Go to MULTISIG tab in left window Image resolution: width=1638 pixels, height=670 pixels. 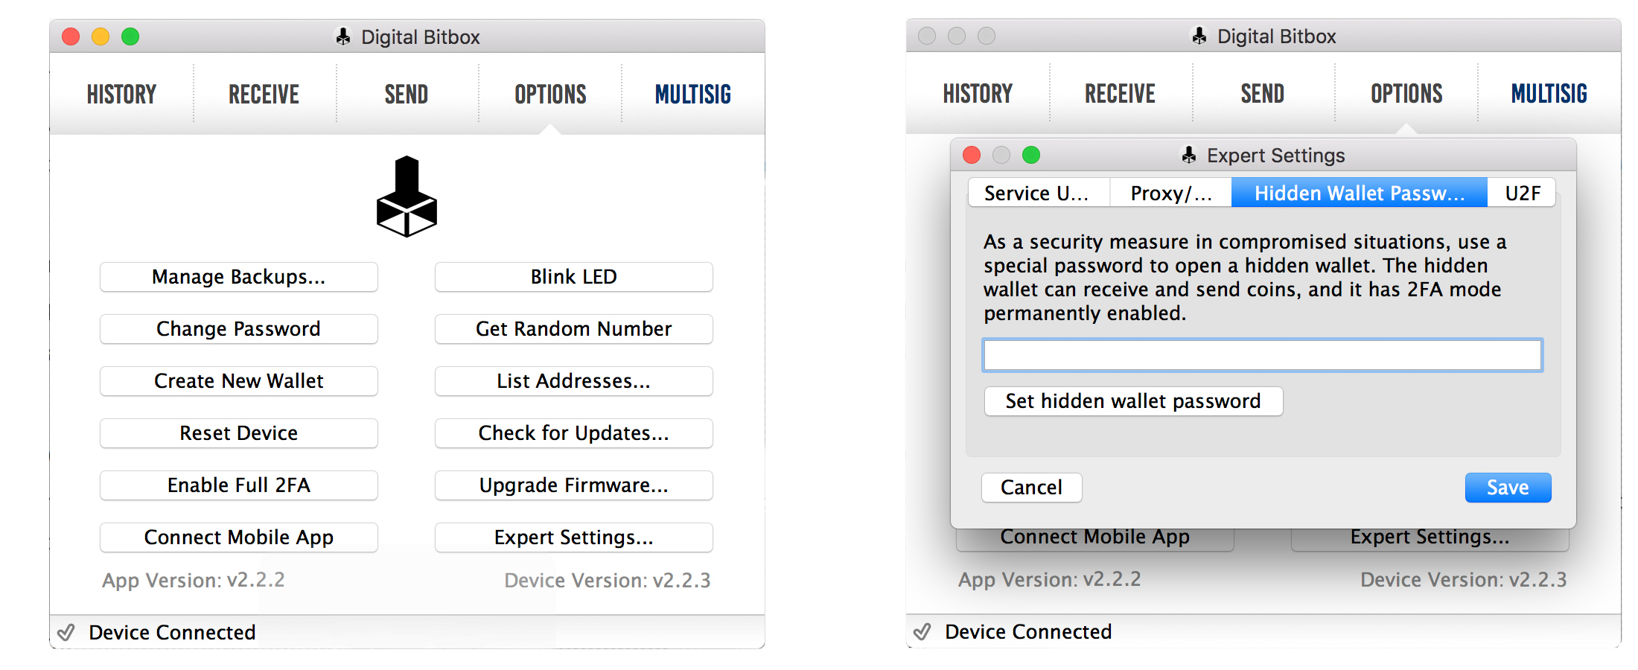[x=693, y=95]
